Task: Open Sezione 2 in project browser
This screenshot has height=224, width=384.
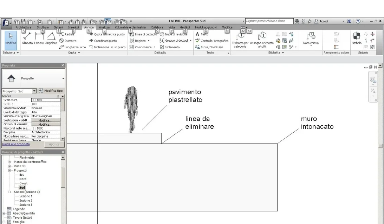Action: [26, 201]
